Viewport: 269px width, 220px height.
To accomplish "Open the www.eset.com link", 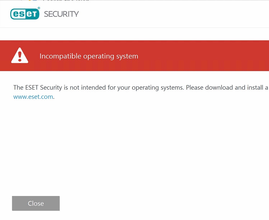I will coord(33,97).
